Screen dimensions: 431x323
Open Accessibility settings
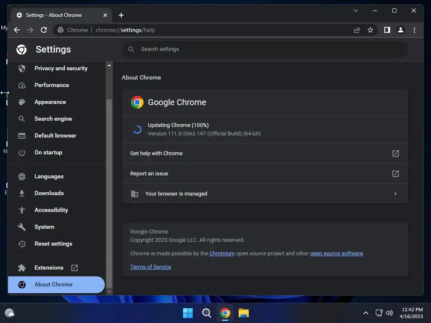coord(57,210)
